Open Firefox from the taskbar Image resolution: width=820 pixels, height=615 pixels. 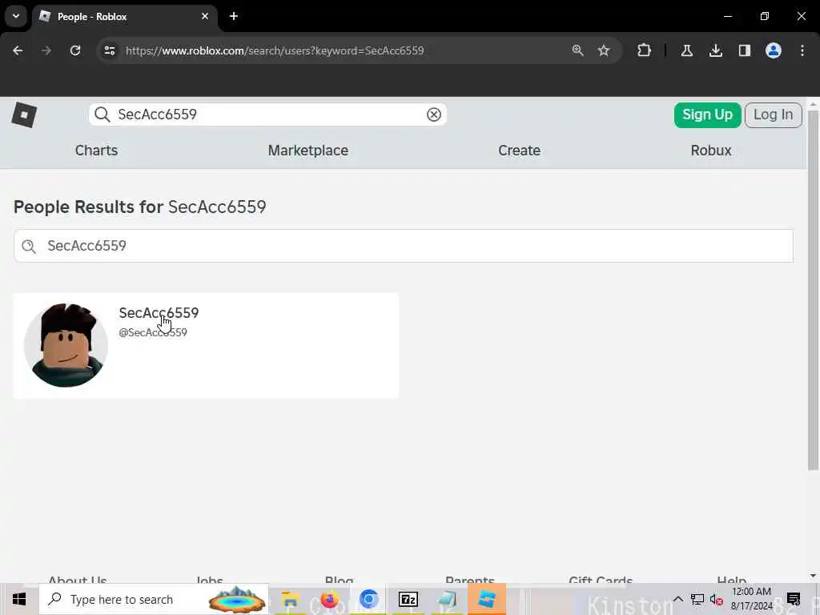coord(329,599)
